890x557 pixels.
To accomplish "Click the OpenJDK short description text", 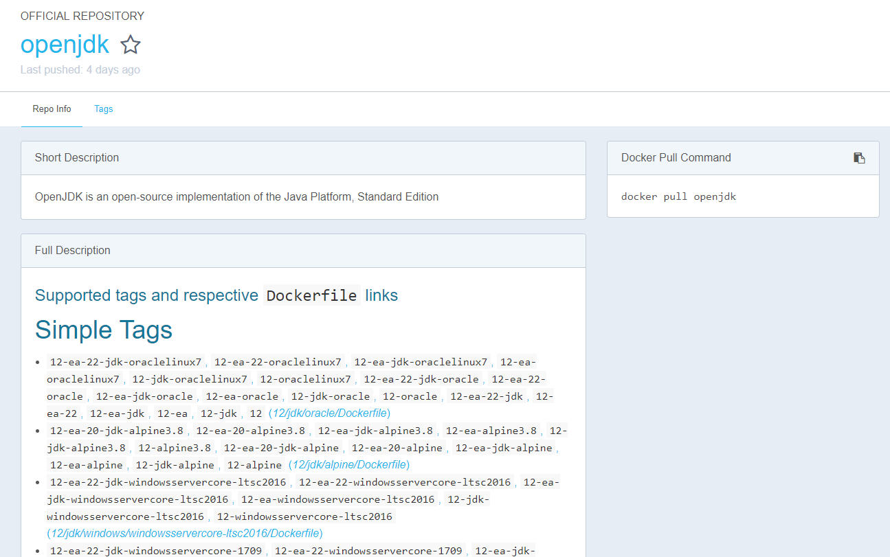I will 236,197.
